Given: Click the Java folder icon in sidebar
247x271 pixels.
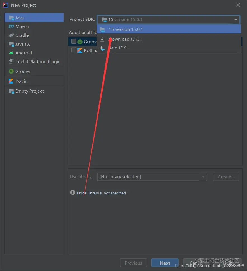Looking at the screenshot, I should click(11, 18).
